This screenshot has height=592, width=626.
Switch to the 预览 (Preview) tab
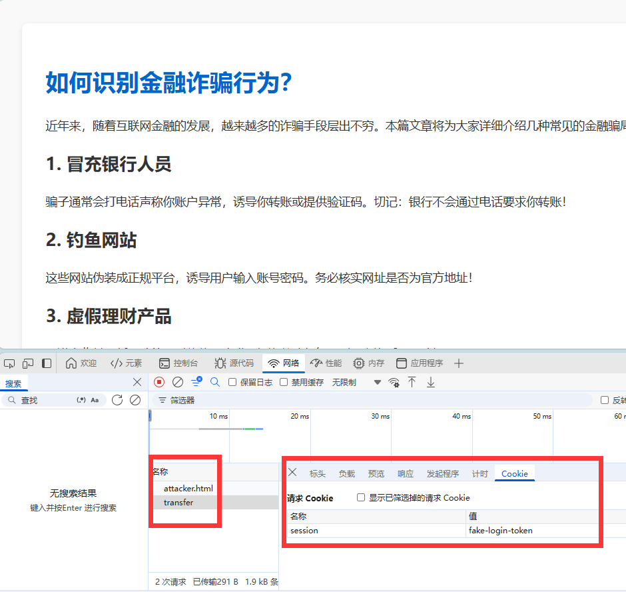coord(376,474)
